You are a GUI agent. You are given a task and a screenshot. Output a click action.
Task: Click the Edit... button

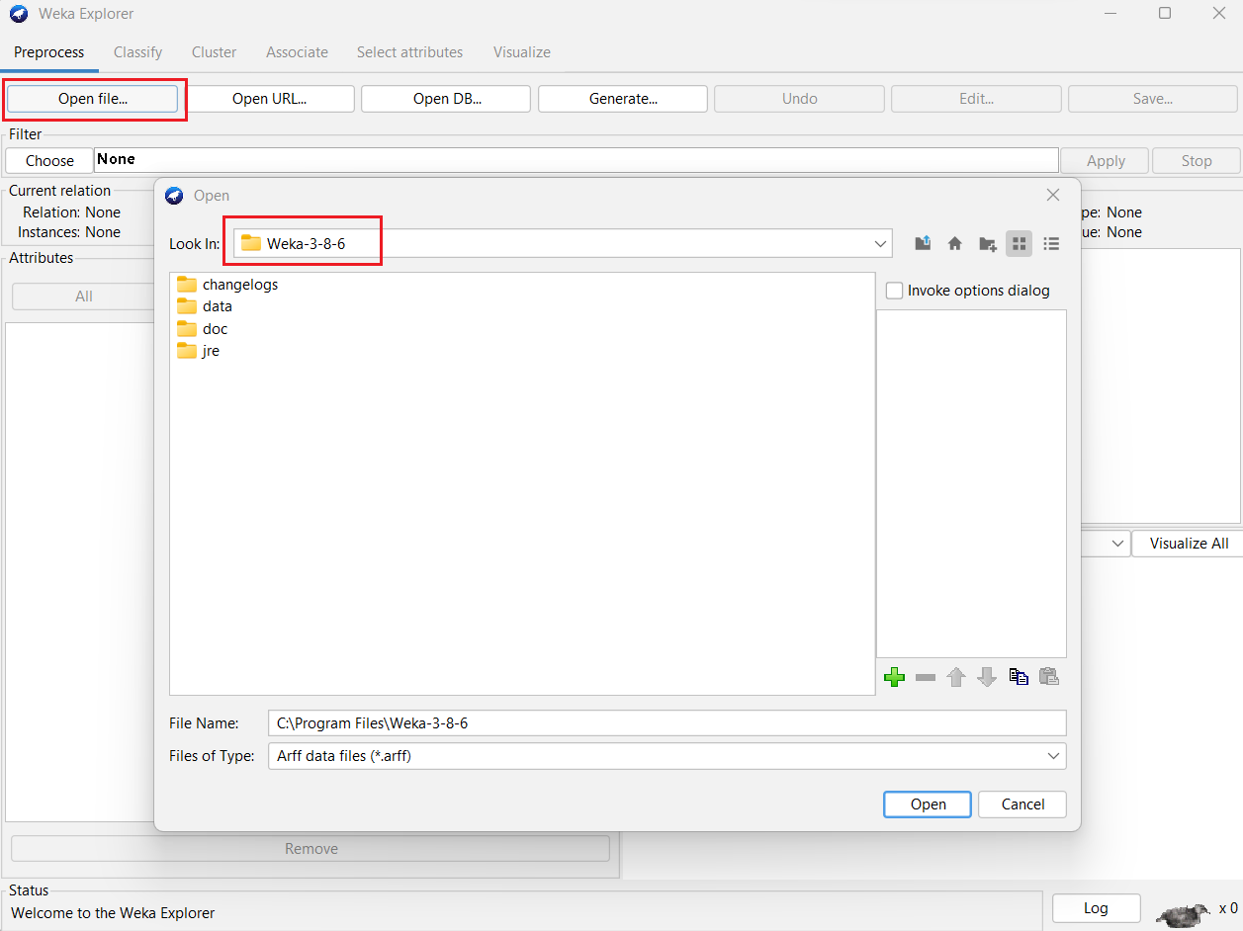pos(977,99)
